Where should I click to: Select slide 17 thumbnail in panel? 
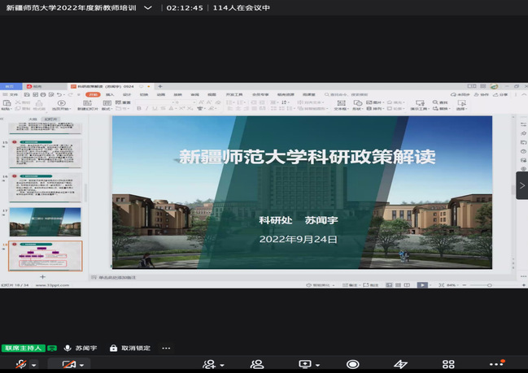tap(45, 222)
